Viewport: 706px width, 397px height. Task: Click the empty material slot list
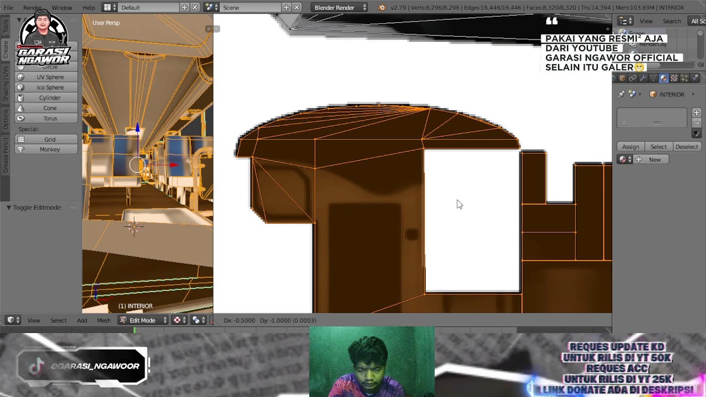pos(652,117)
